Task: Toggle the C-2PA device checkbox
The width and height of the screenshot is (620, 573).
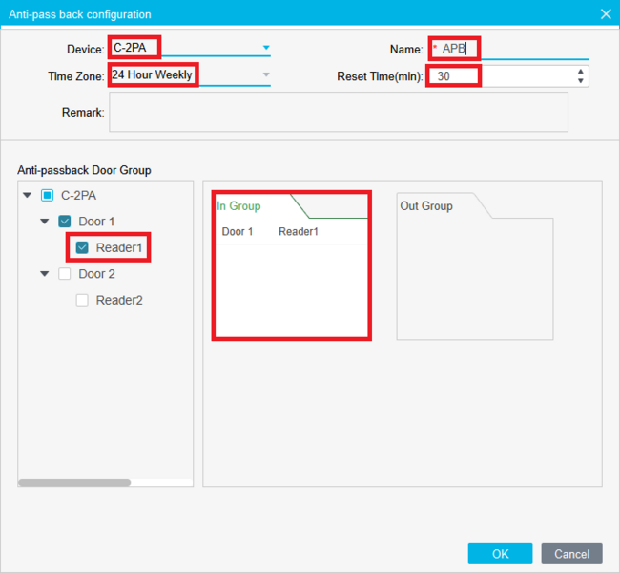Action: click(x=48, y=196)
